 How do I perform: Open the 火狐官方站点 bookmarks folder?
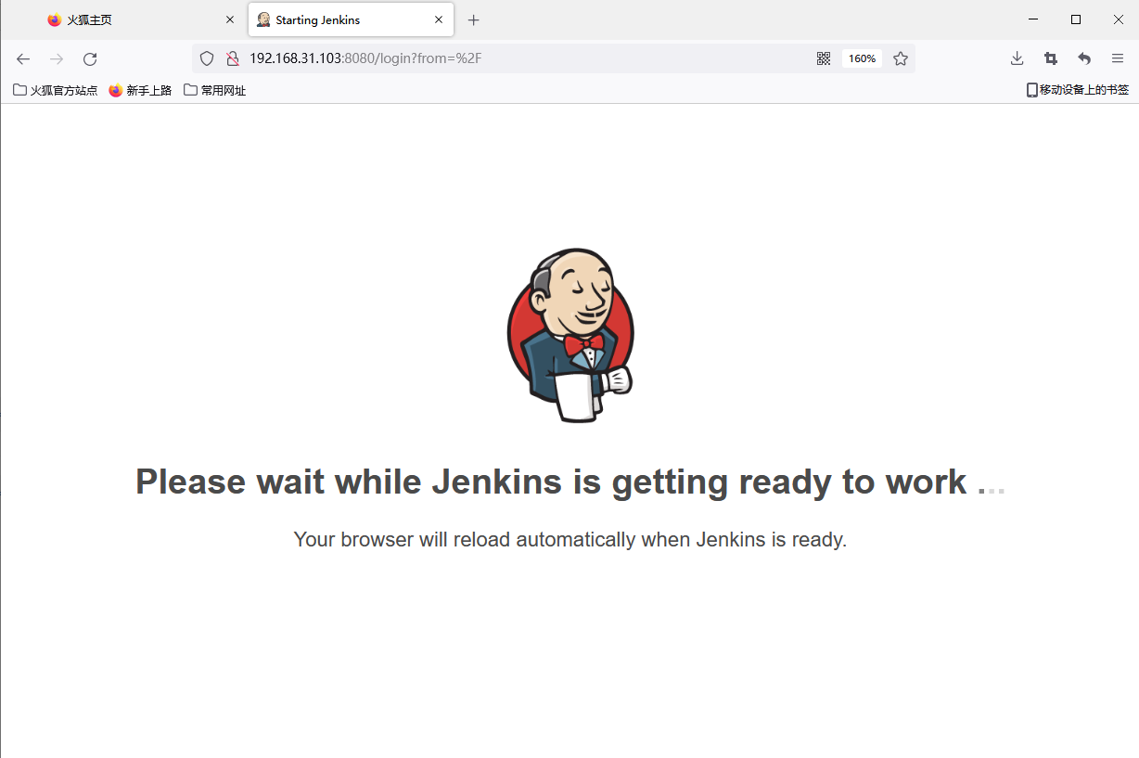pos(54,89)
